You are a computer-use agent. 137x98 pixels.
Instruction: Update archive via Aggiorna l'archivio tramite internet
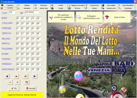22,95
